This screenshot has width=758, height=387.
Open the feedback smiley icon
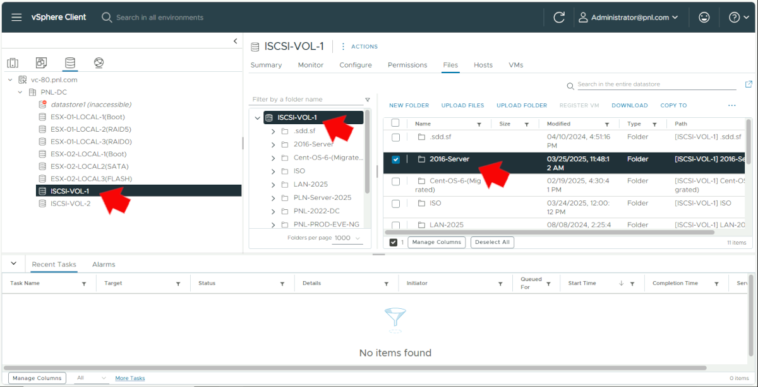(x=704, y=18)
